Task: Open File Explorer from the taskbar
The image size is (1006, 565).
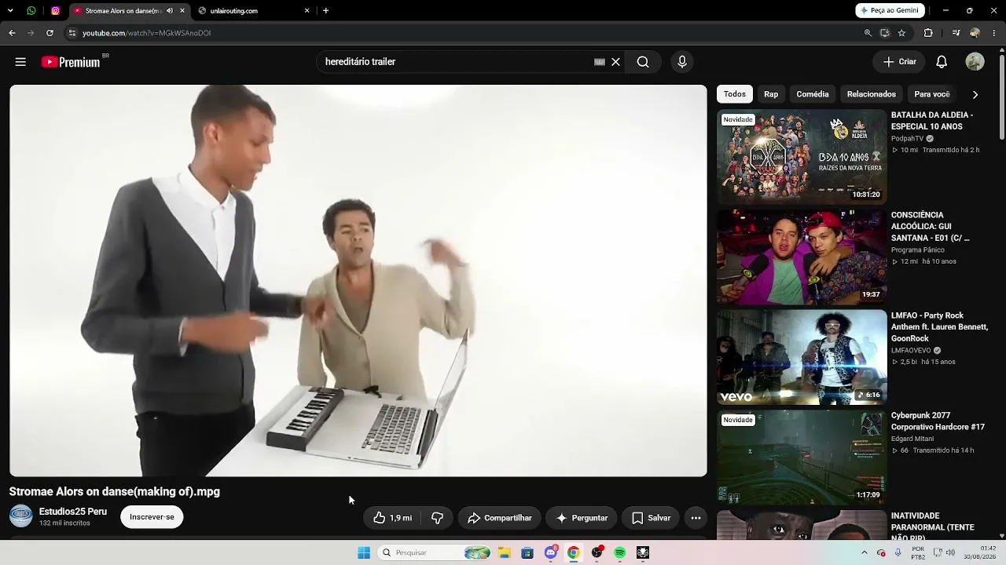Action: 505,552
